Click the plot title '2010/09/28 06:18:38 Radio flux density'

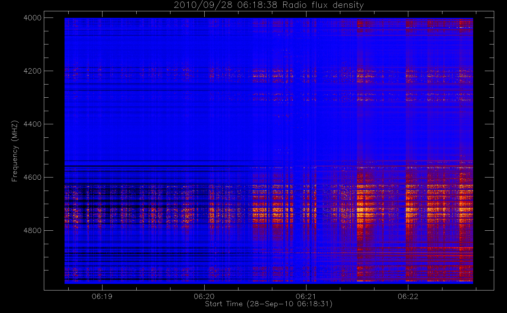click(x=269, y=5)
